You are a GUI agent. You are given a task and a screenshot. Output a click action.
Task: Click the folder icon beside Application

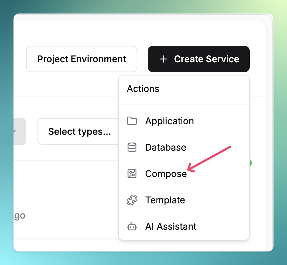(x=132, y=121)
